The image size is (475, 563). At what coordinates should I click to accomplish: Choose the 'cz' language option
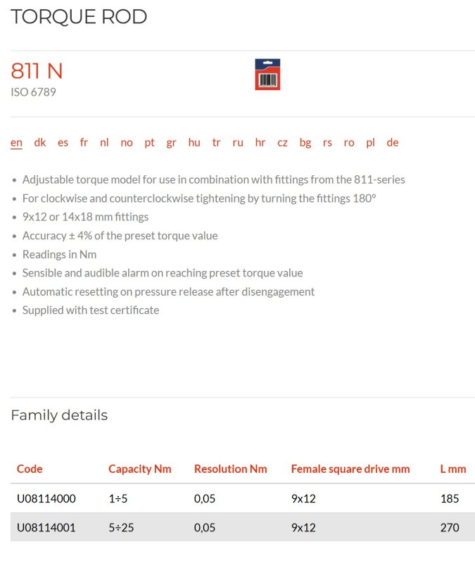tap(282, 143)
